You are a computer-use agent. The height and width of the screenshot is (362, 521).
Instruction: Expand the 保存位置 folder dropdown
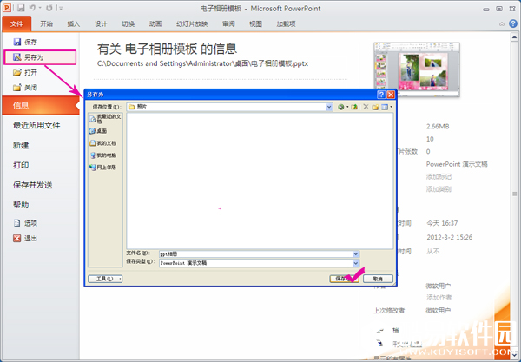coord(330,107)
